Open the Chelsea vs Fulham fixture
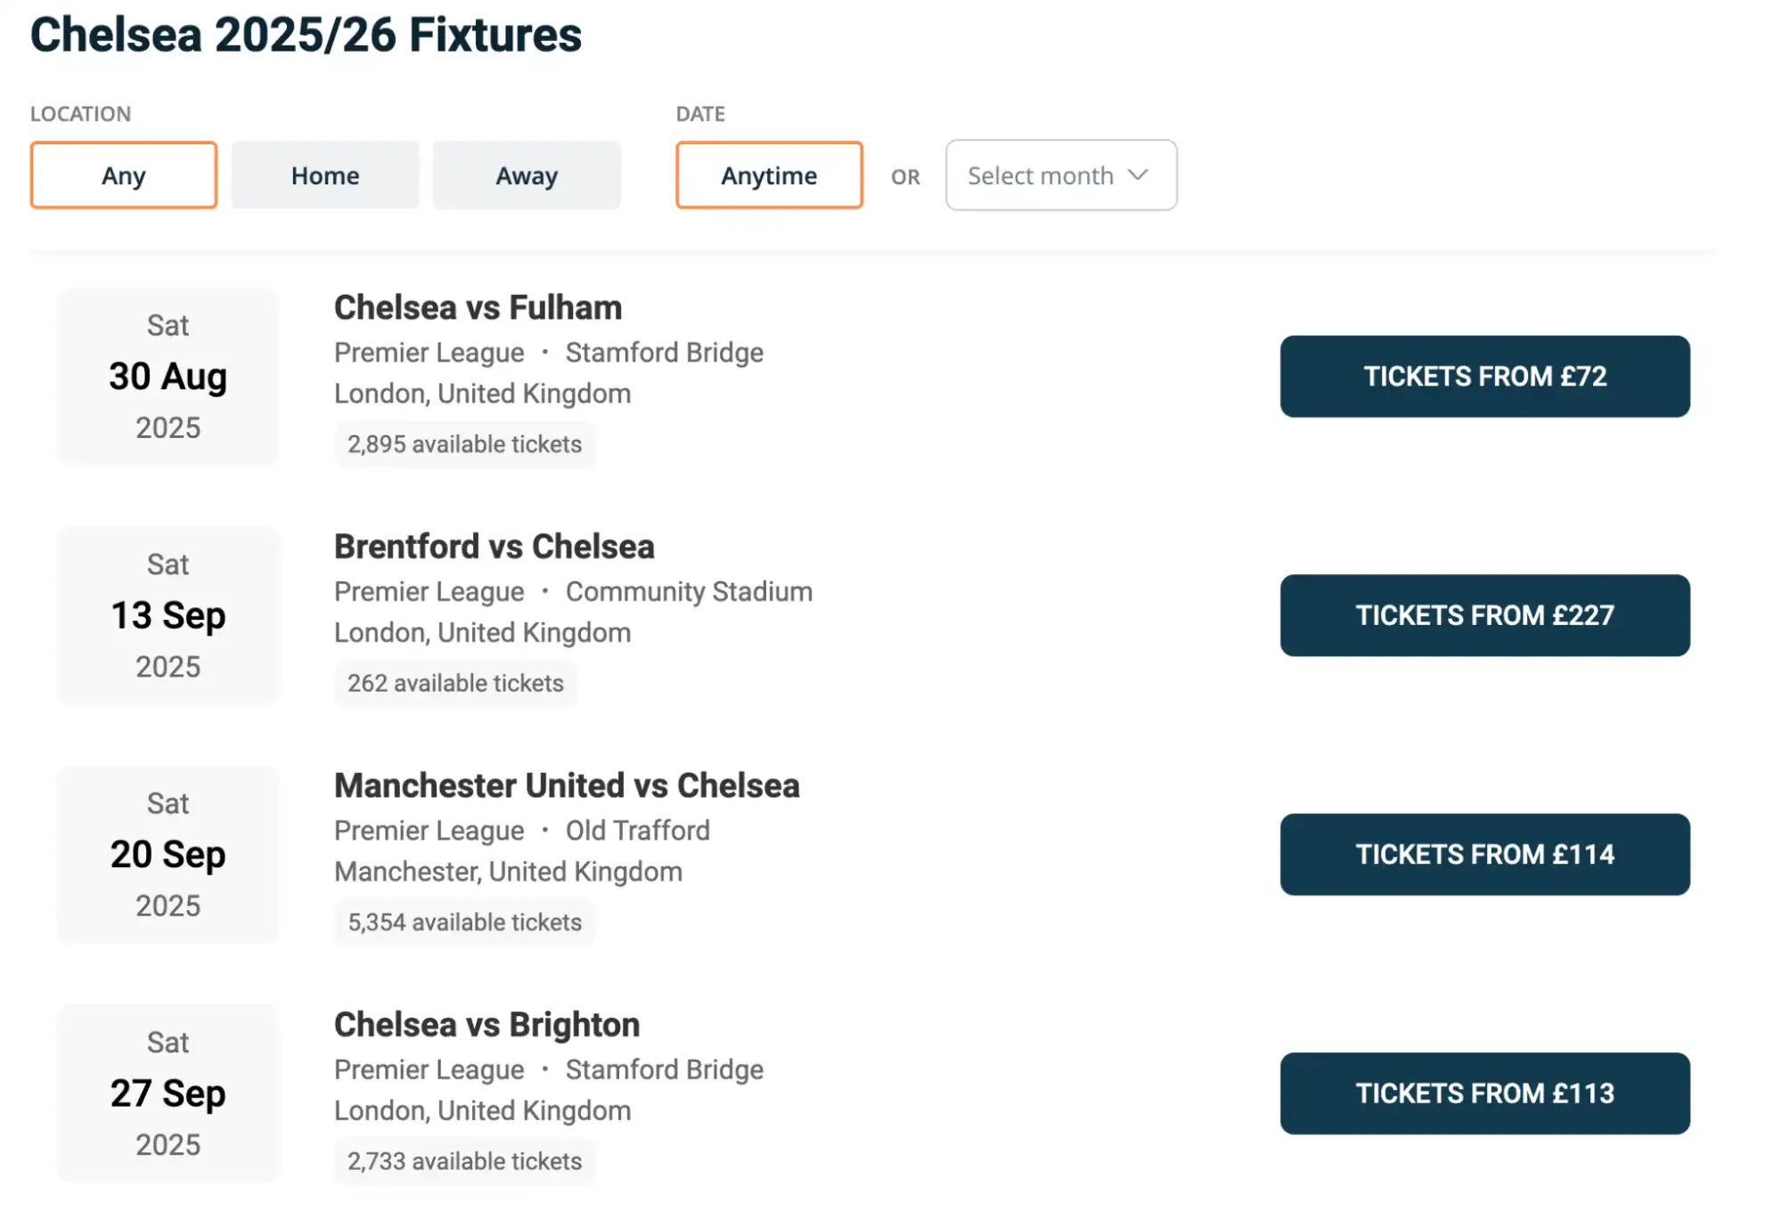Viewport: 1781px width, 1227px height. 478,307
